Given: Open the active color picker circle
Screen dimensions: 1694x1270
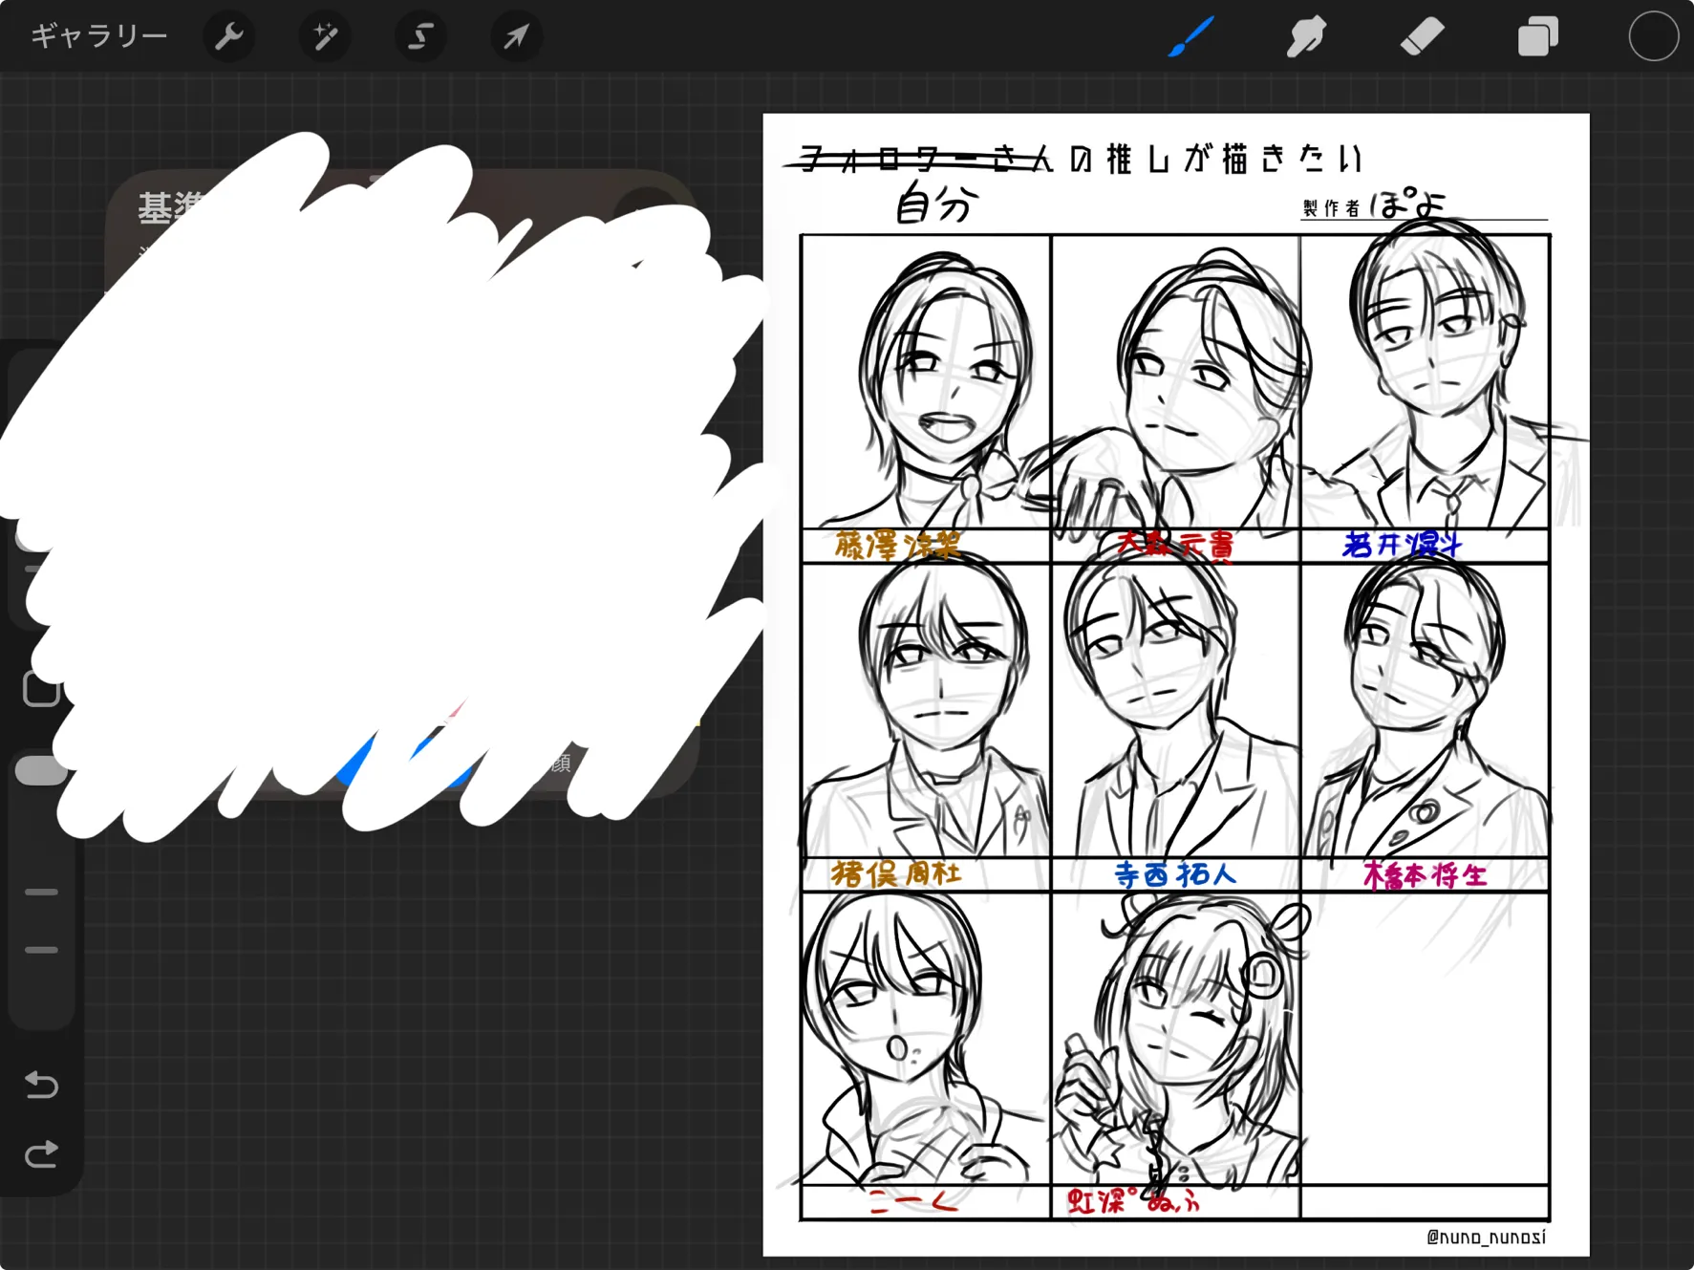Looking at the screenshot, I should 1653,37.
